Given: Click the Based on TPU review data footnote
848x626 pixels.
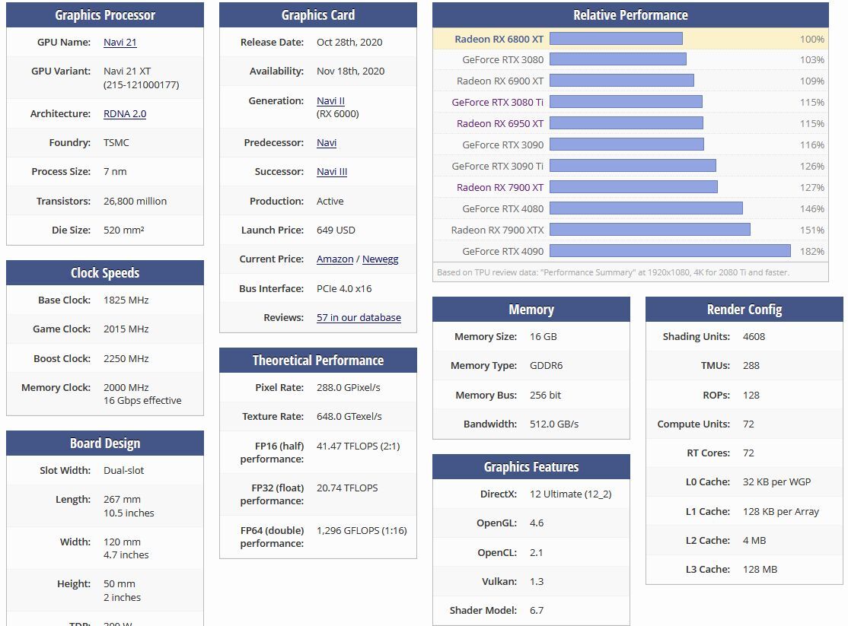Looking at the screenshot, I should [613, 272].
